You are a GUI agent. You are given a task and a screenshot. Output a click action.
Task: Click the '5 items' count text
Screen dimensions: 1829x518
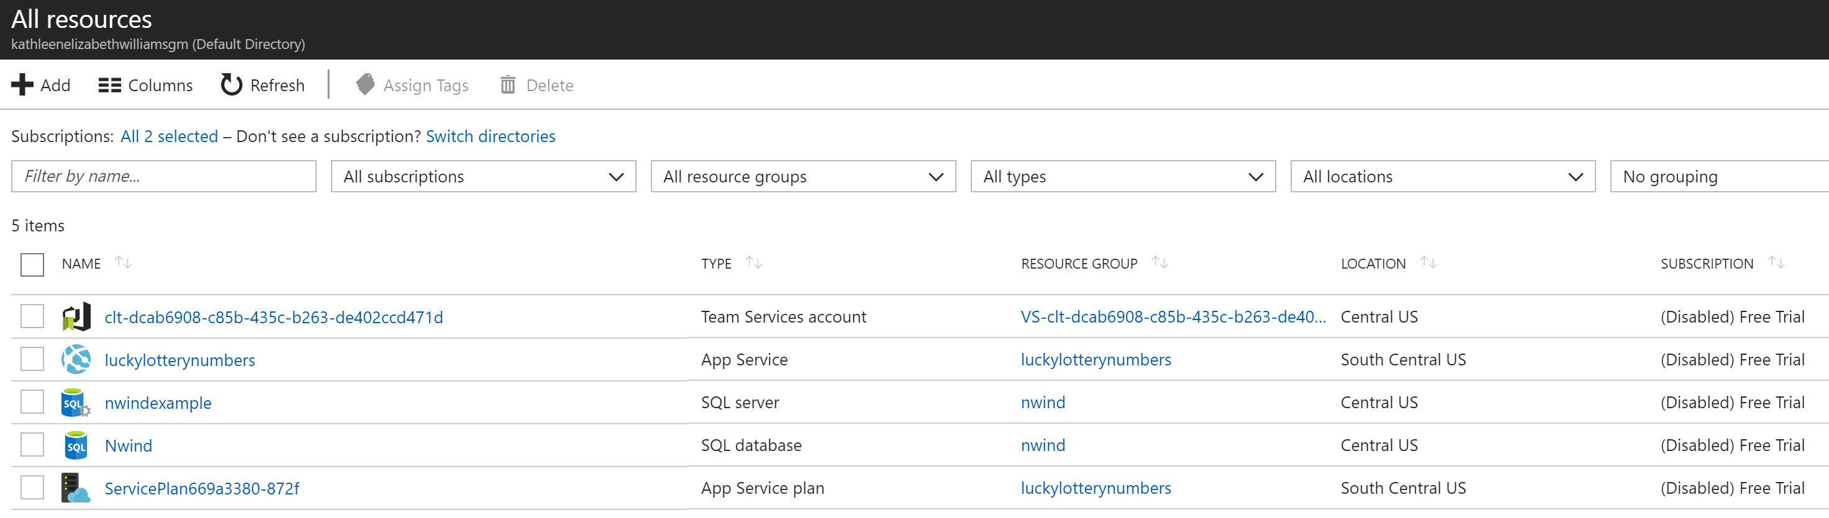[38, 226]
